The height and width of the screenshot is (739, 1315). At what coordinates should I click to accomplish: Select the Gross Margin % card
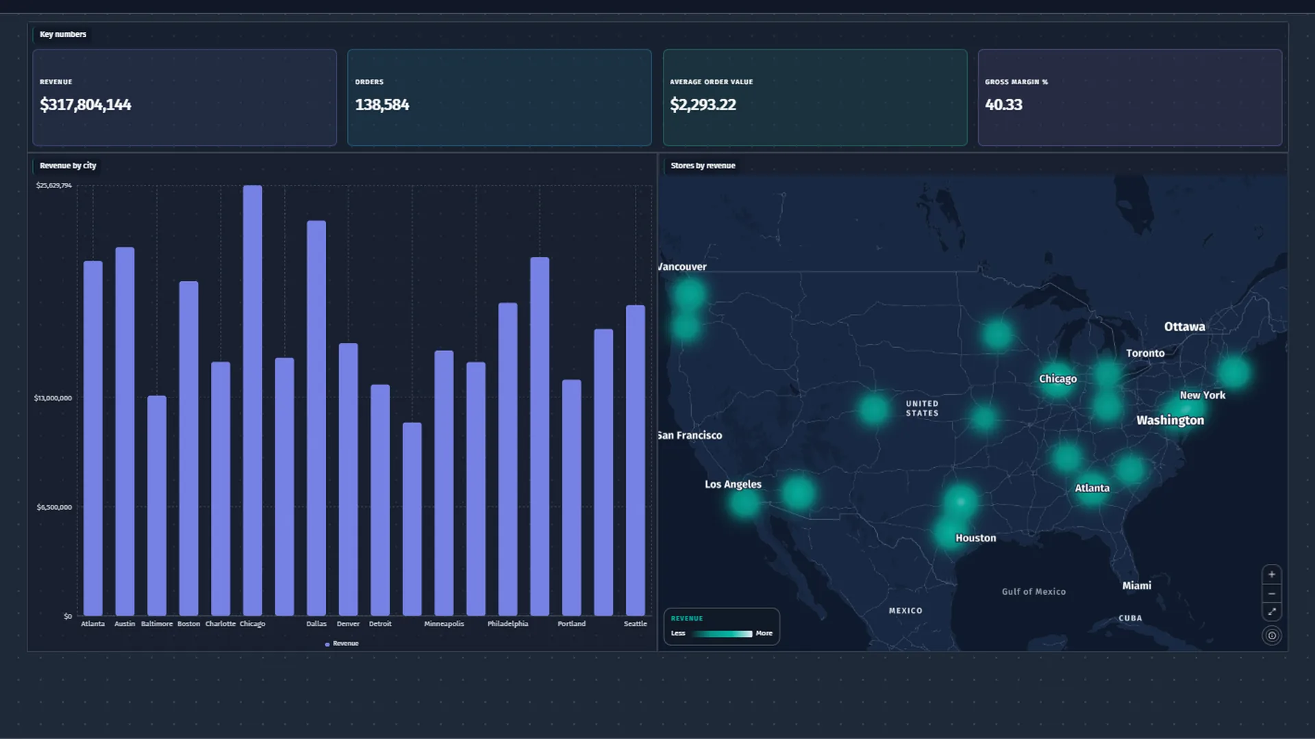coord(1130,97)
